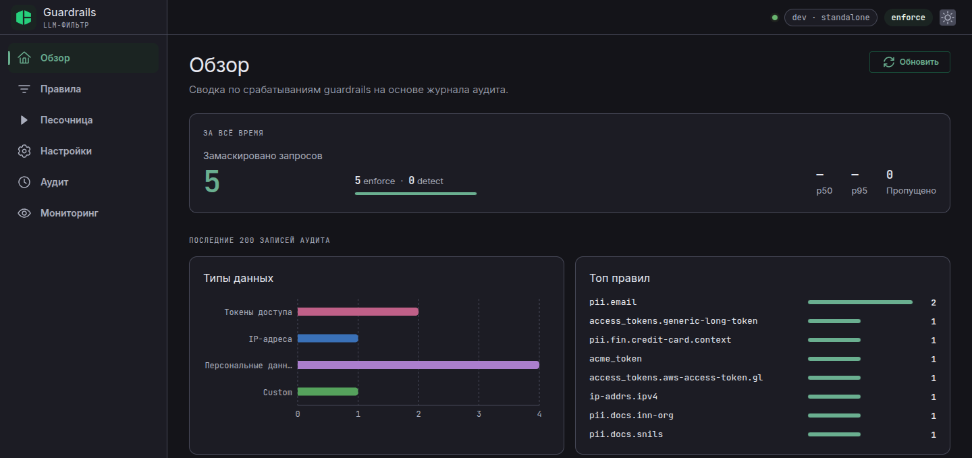Click the Обновить button
The width and height of the screenshot is (972, 458).
click(x=909, y=62)
